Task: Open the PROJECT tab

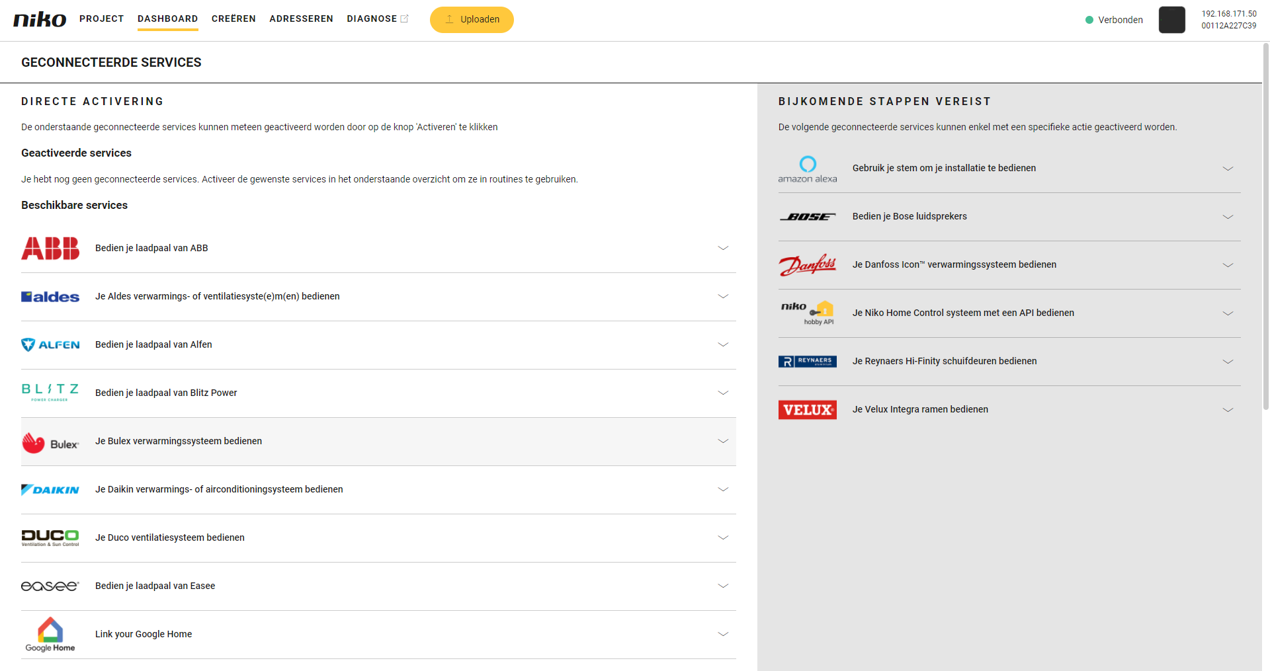Action: tap(102, 19)
